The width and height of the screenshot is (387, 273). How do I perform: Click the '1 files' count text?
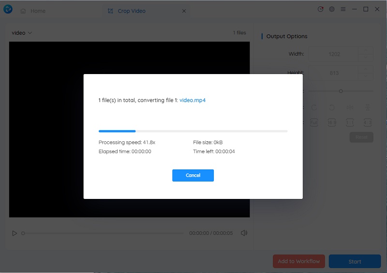(239, 32)
